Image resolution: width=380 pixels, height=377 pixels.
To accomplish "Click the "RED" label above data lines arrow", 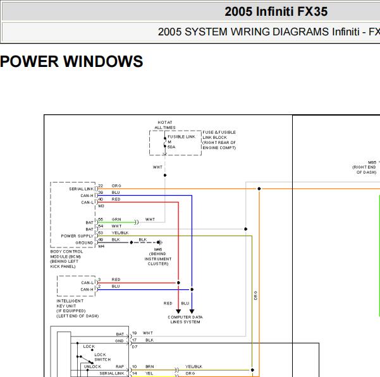I will tap(168, 303).
